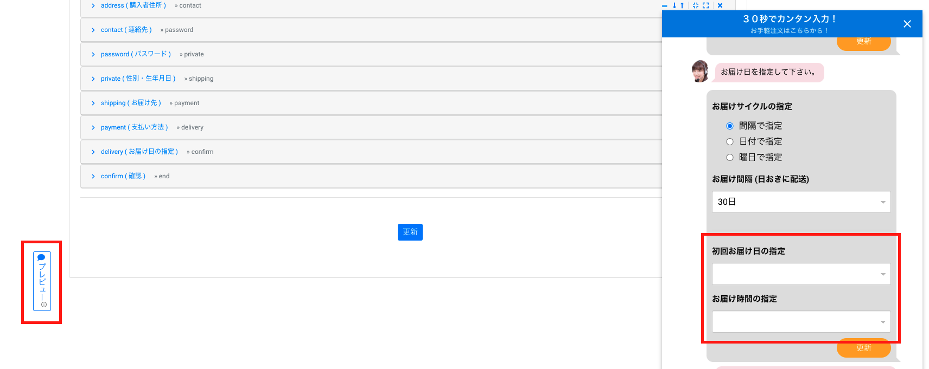Select the 曜日で指定 radio option
This screenshot has width=929, height=369.
click(x=730, y=157)
